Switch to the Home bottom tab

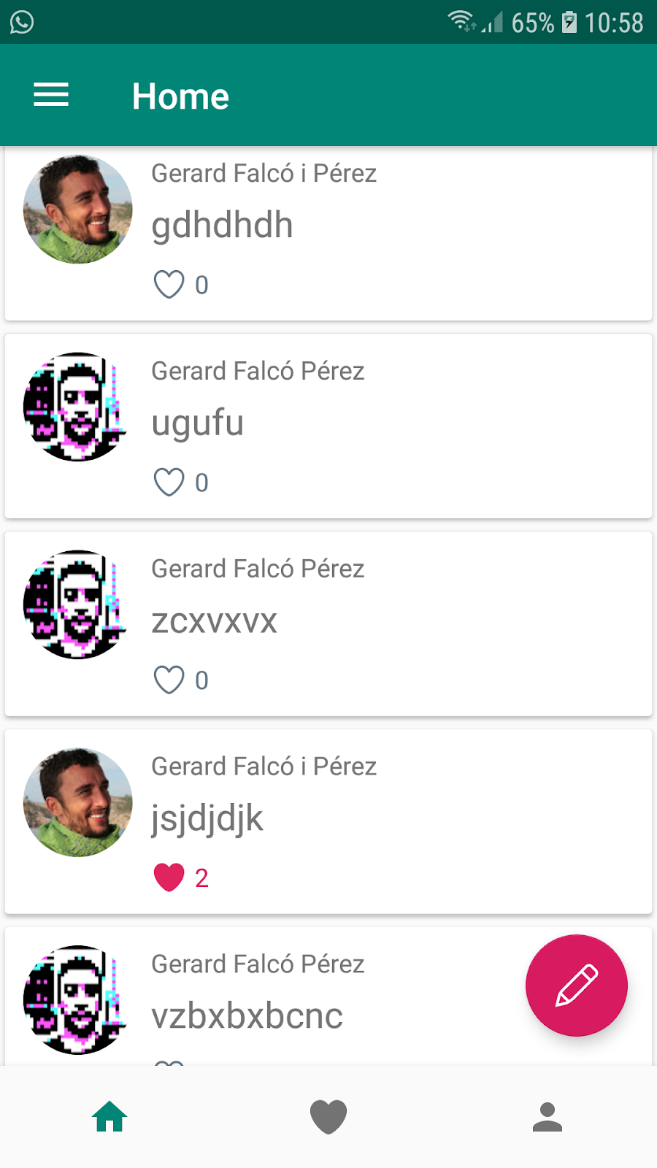point(109,1117)
